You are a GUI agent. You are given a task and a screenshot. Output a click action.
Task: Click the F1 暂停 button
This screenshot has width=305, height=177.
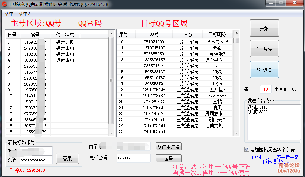(x=264, y=49)
